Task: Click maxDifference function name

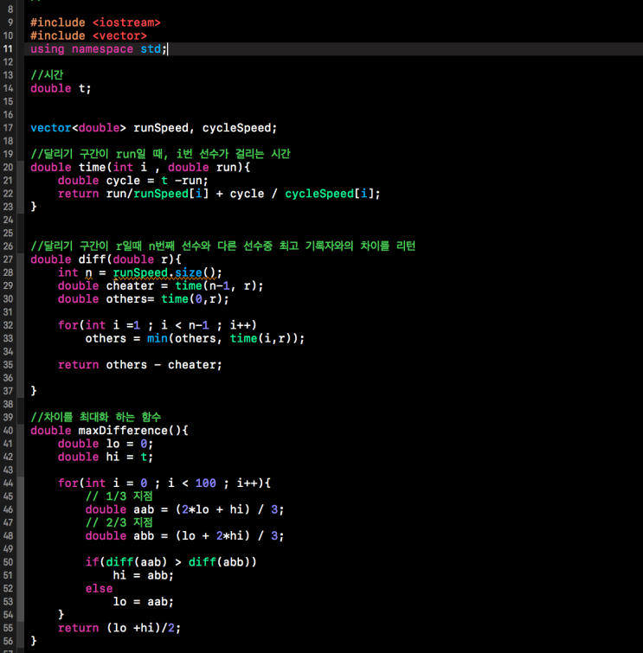Action: (123, 431)
